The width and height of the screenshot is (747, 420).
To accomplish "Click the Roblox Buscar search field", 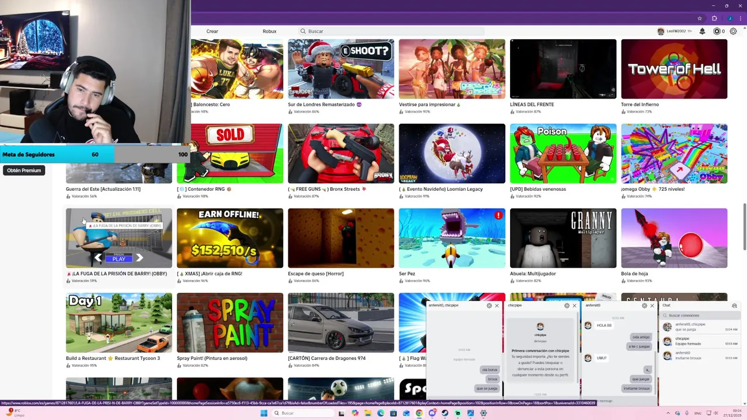I will click(x=391, y=32).
